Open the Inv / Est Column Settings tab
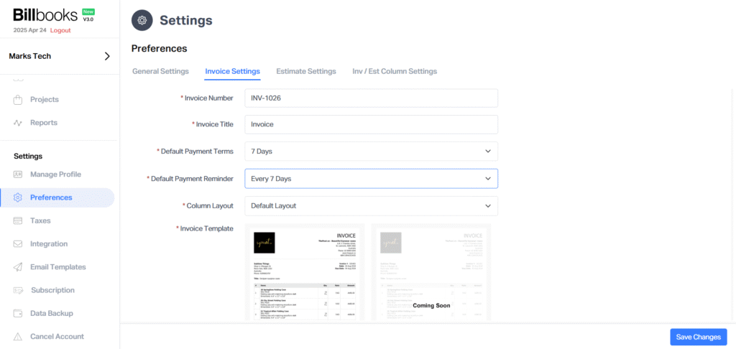This screenshot has width=736, height=349. click(x=395, y=71)
